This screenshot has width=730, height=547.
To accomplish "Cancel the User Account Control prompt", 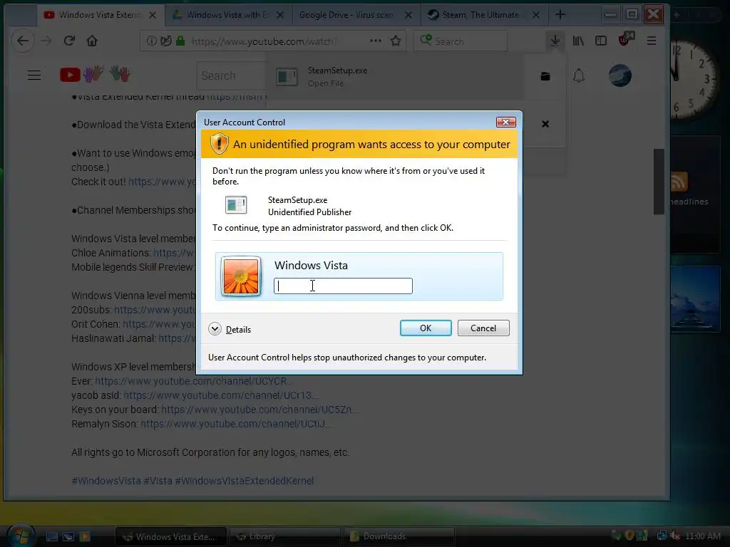I will pos(483,328).
